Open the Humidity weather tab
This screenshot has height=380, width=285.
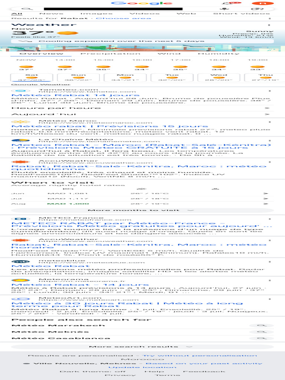point(219,53)
